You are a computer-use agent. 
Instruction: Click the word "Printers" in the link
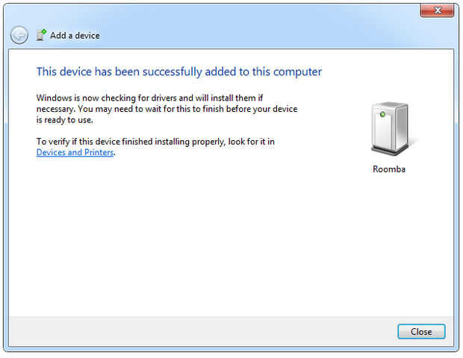pyautogui.click(x=96, y=152)
